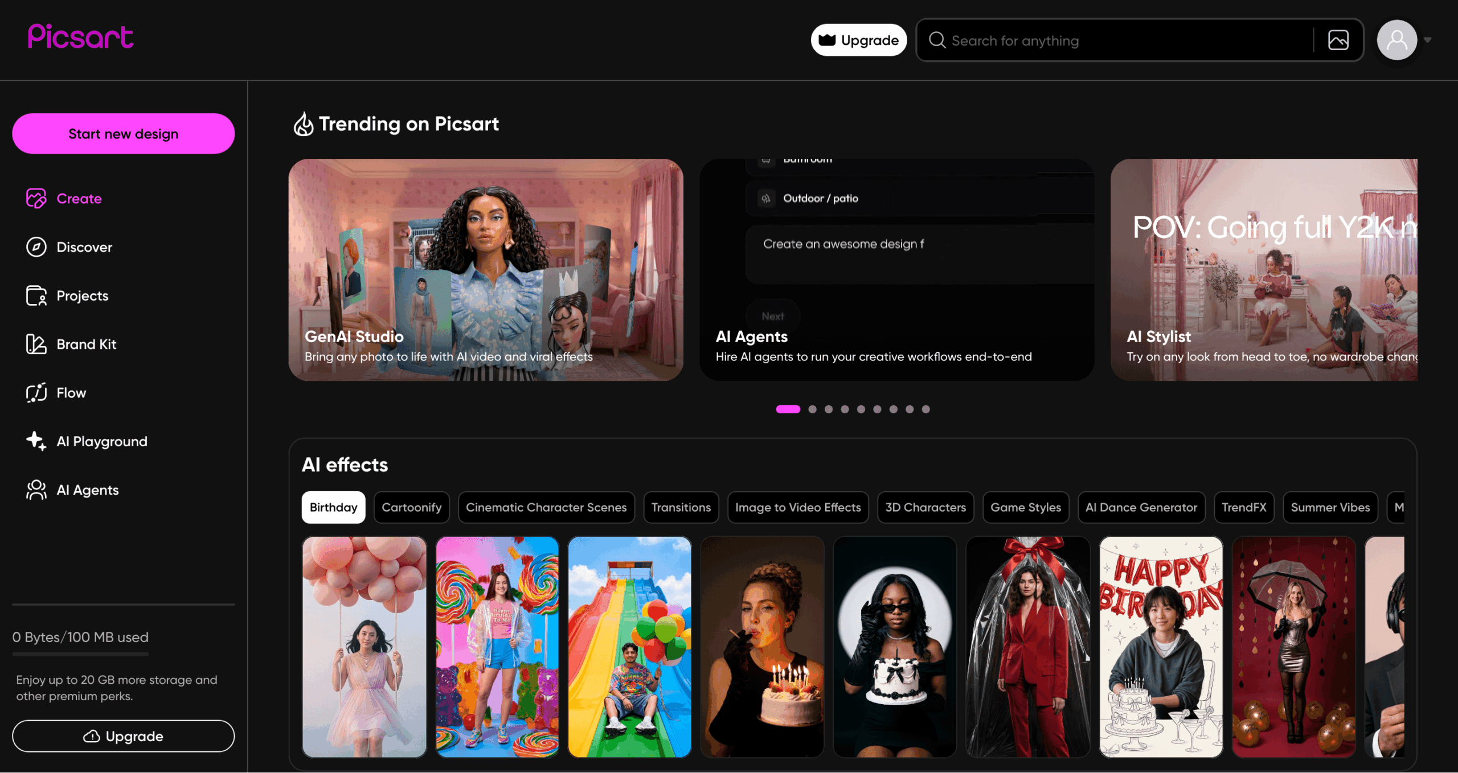Open the woman blowing cake candles effect
Viewport: 1458px width, 773px height.
click(x=762, y=647)
